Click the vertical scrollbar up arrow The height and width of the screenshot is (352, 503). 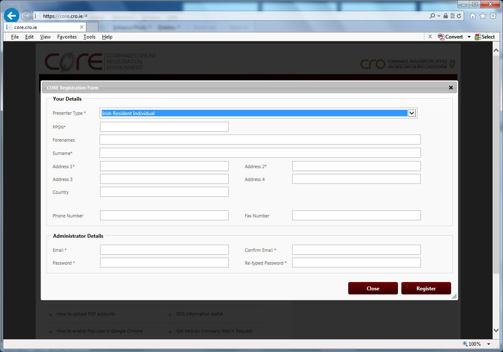(x=496, y=50)
